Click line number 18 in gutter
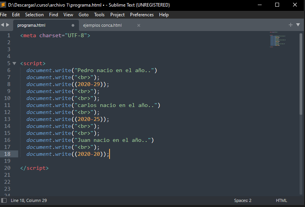 coord(7,154)
